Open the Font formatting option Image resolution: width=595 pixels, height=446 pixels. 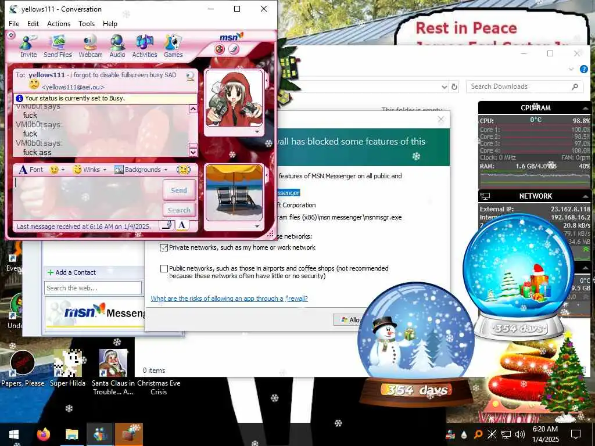[x=31, y=170]
